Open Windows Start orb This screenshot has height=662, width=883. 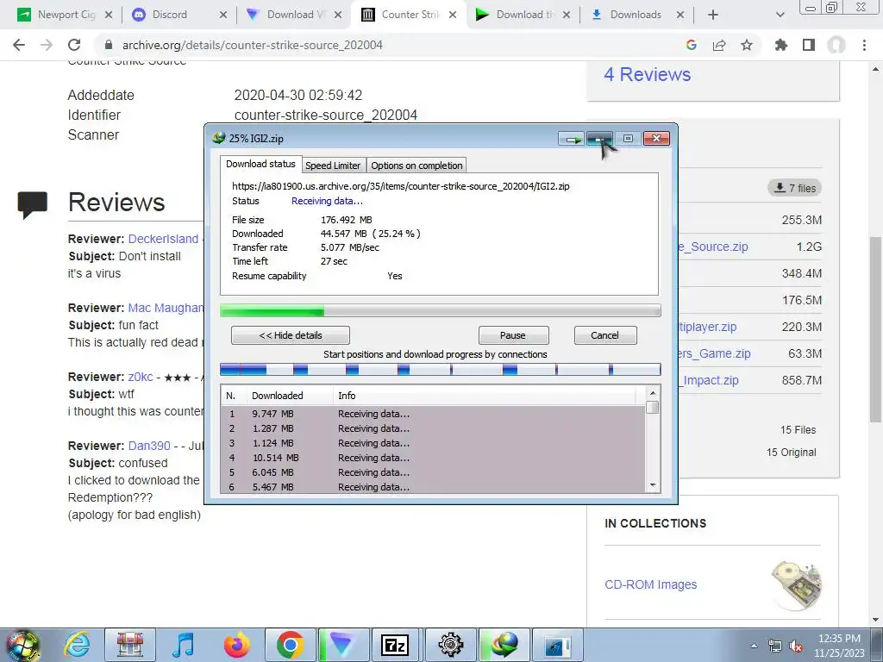tap(23, 646)
